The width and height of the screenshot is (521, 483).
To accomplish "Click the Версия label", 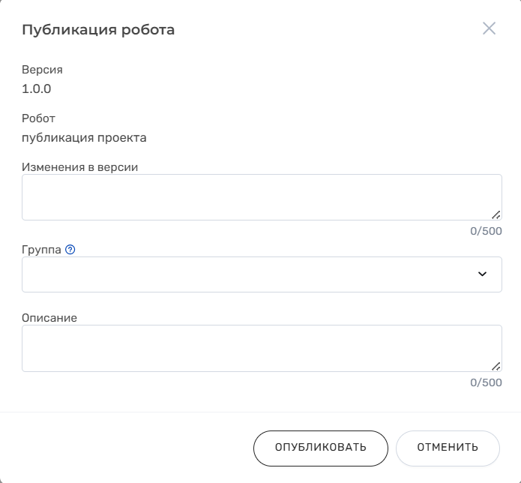I will 42,70.
